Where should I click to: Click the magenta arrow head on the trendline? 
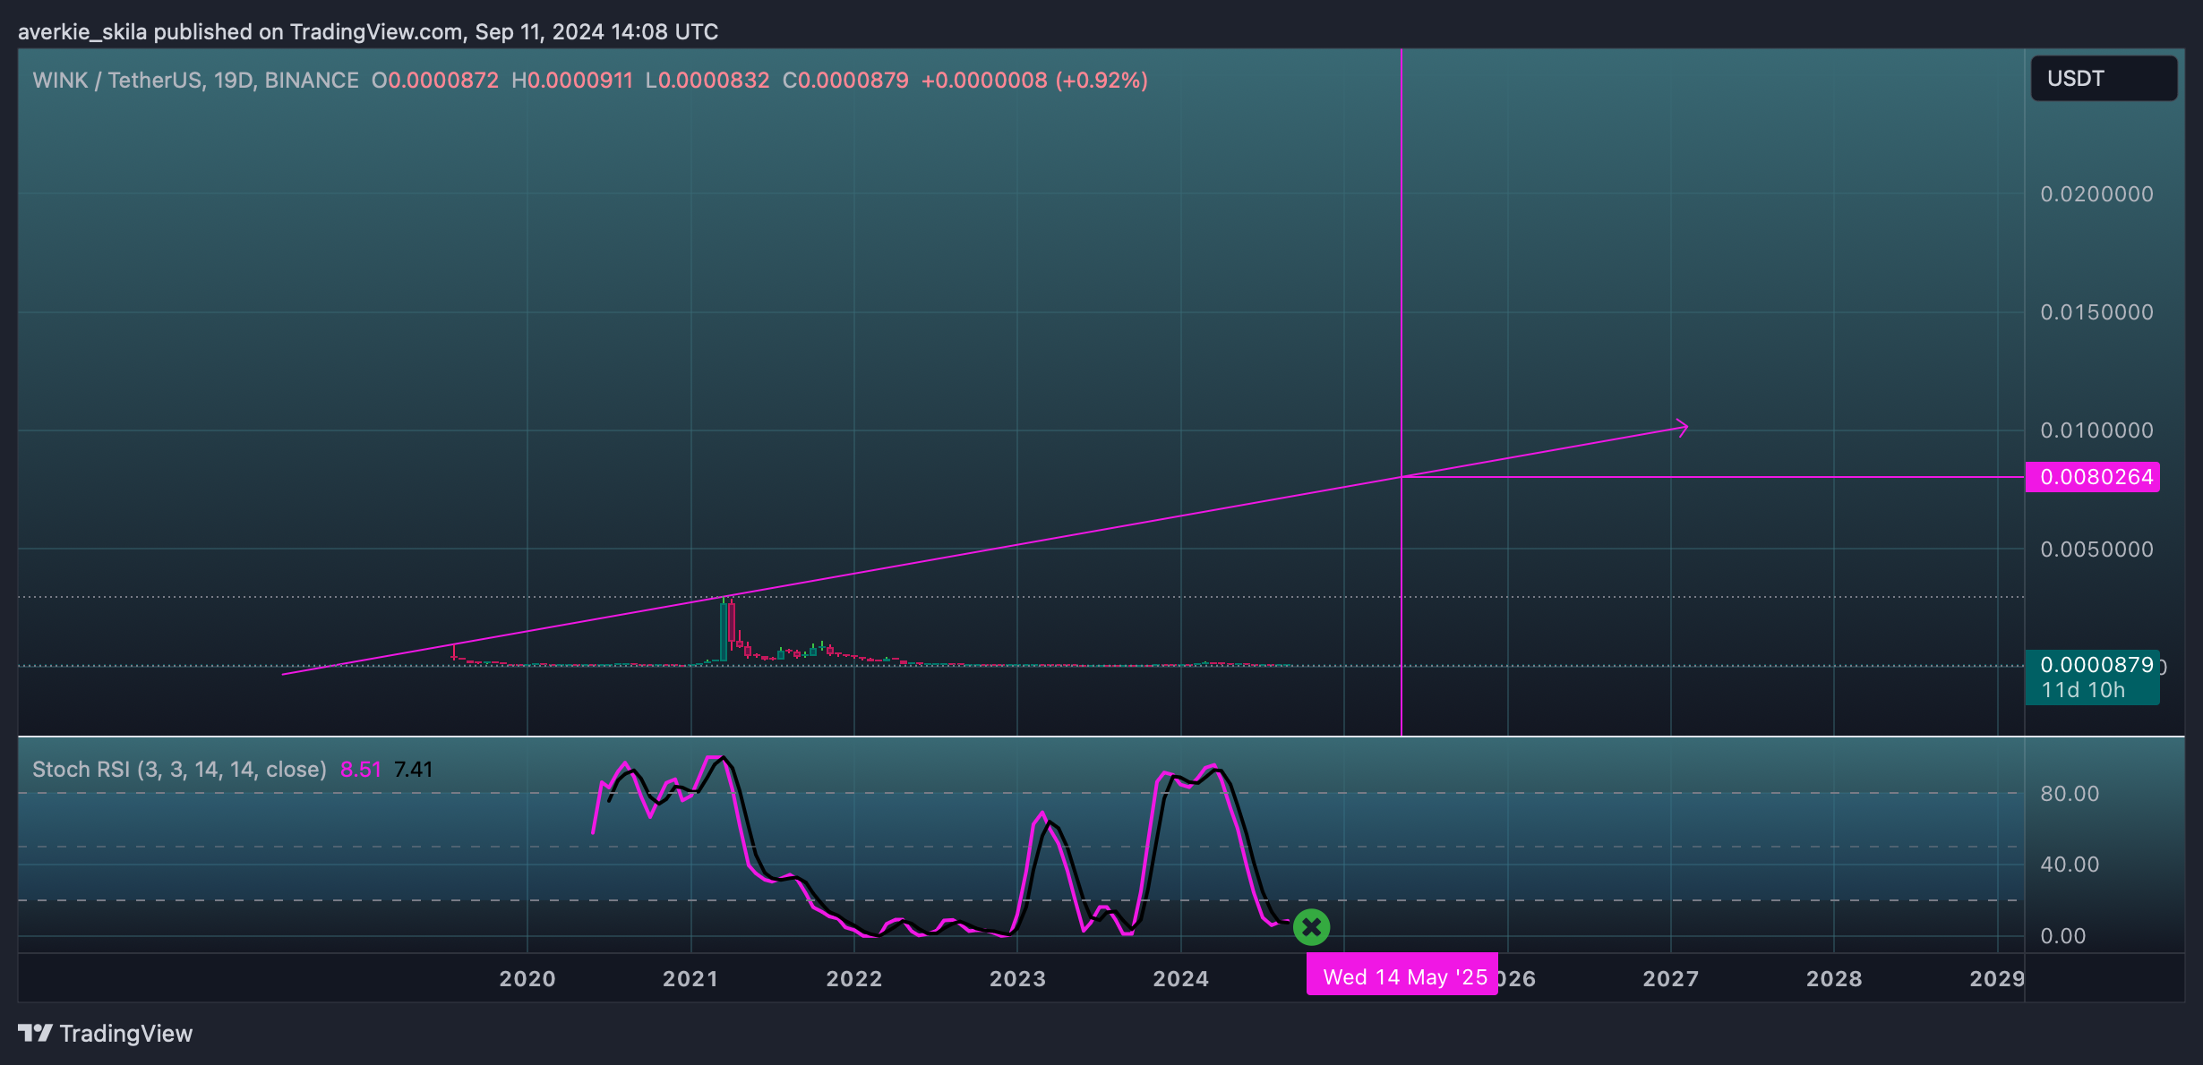[x=1682, y=429]
